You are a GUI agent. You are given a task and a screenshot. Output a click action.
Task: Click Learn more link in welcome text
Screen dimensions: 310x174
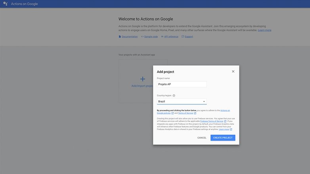tap(264, 30)
